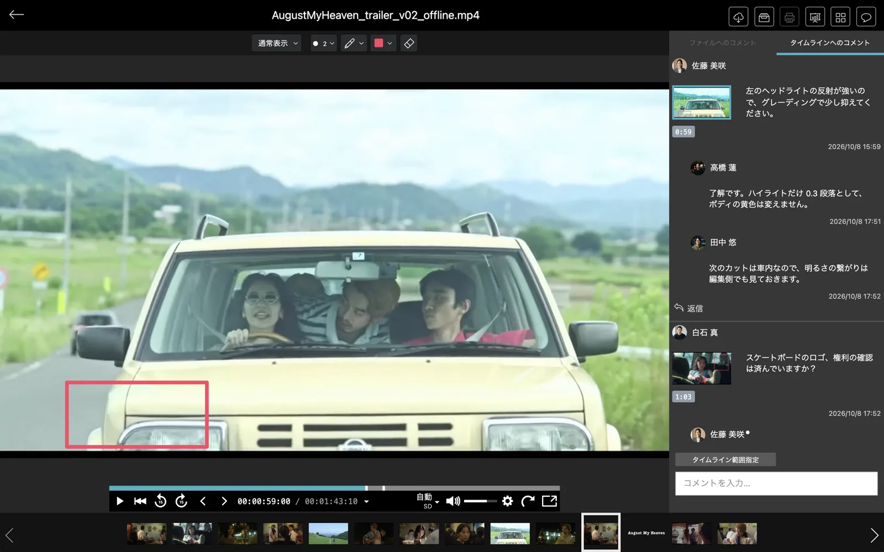The image size is (884, 552).
Task: Select the eraser tool
Action: coord(409,43)
